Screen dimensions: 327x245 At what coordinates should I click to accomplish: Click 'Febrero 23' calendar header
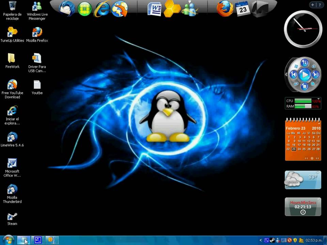[x=296, y=128]
